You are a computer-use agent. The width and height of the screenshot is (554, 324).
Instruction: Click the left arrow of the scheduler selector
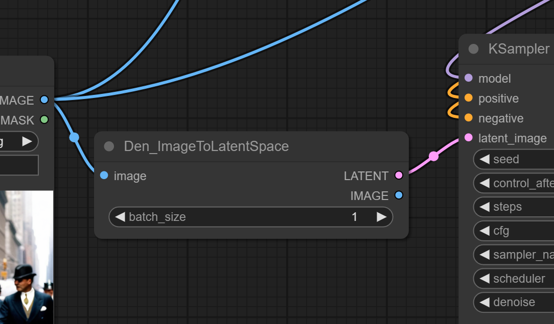pos(484,279)
